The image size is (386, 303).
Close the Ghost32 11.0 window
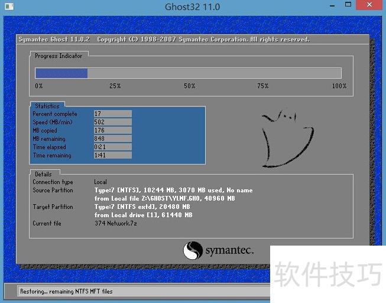[x=369, y=5]
